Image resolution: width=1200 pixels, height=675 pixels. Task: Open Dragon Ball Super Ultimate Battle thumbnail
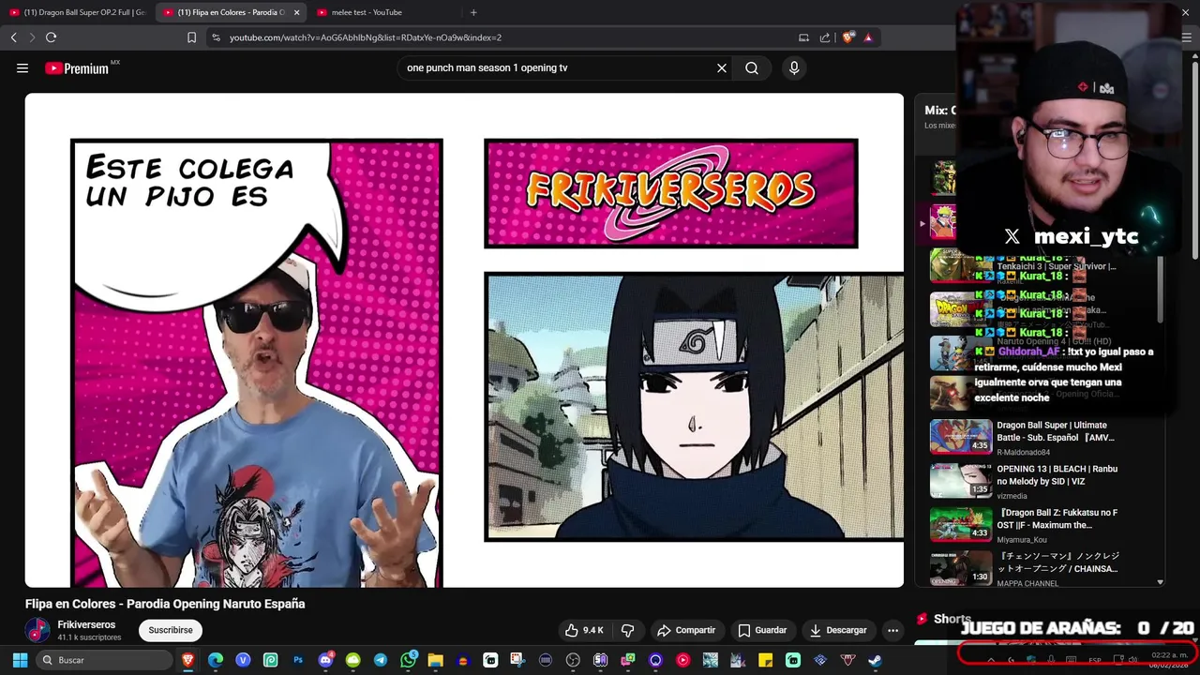coord(961,437)
